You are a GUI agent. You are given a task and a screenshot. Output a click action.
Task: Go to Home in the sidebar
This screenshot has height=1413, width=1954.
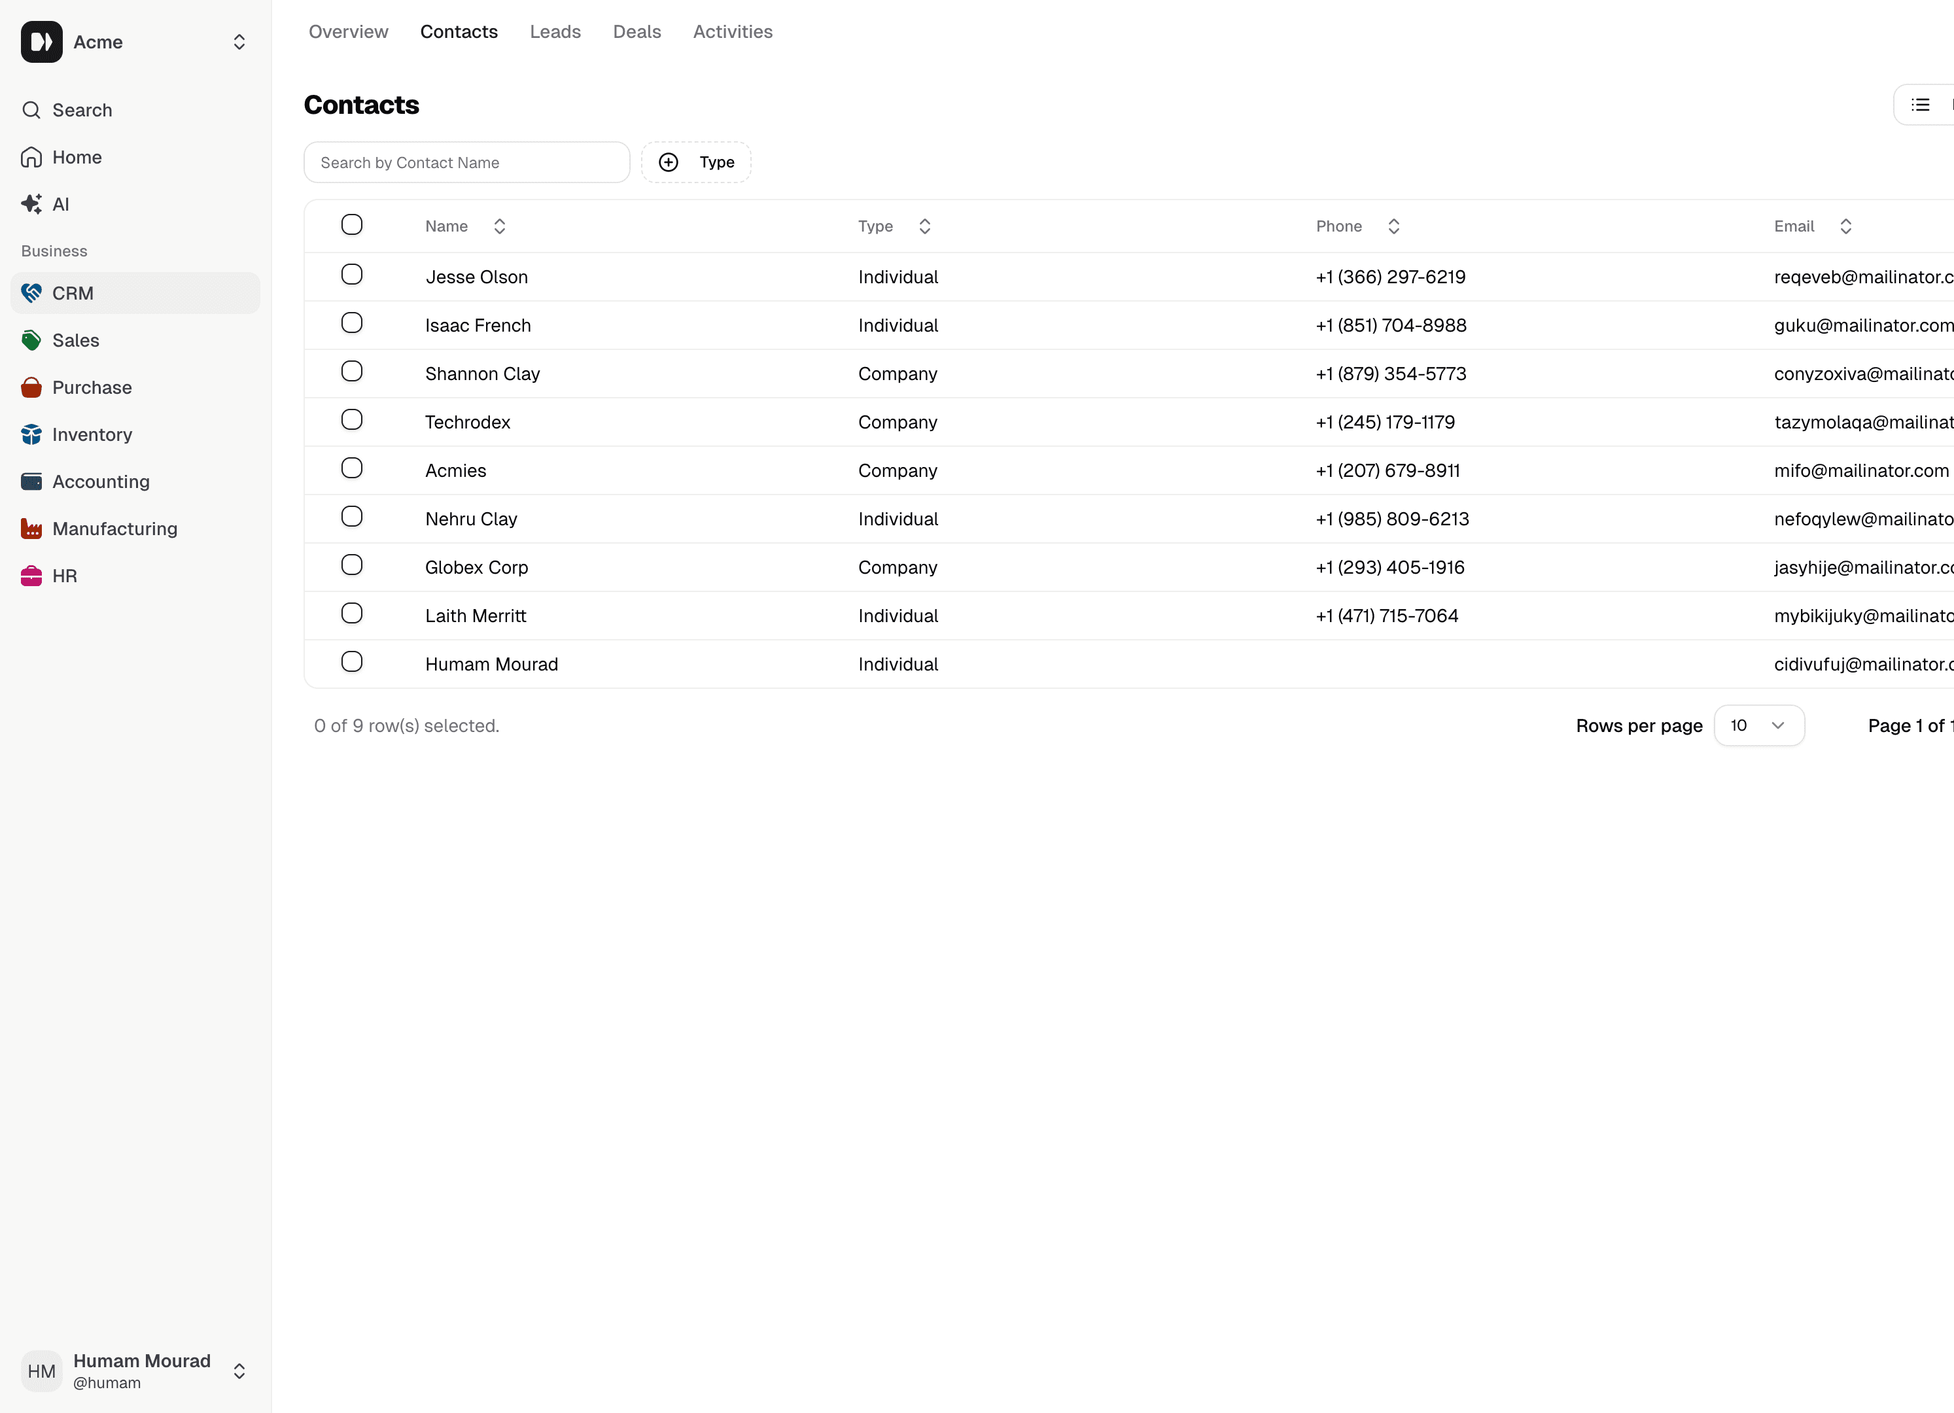[135, 157]
